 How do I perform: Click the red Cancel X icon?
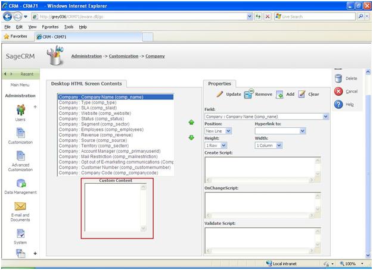[x=338, y=92]
